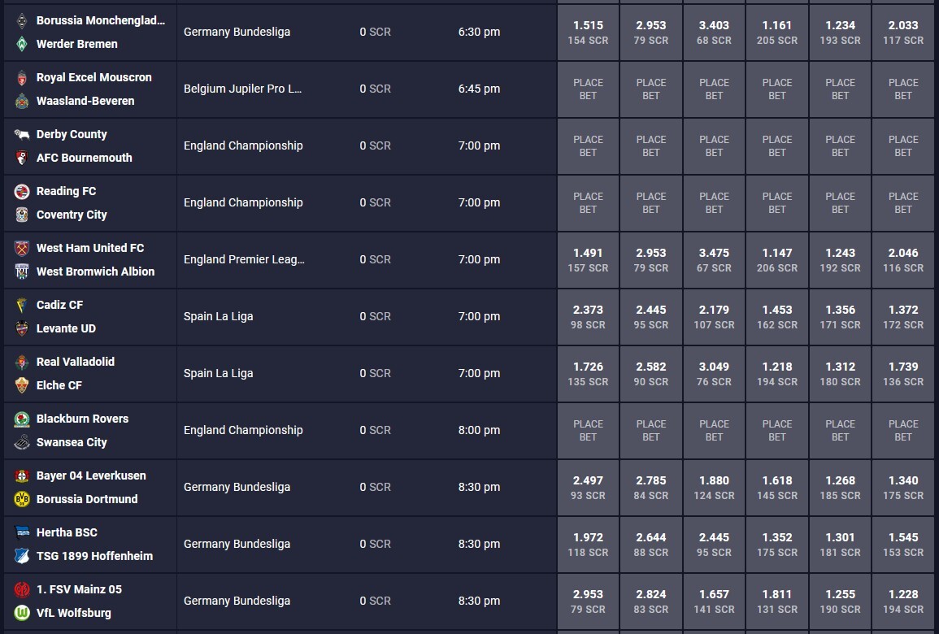Click England Premier League competition label

244,259
